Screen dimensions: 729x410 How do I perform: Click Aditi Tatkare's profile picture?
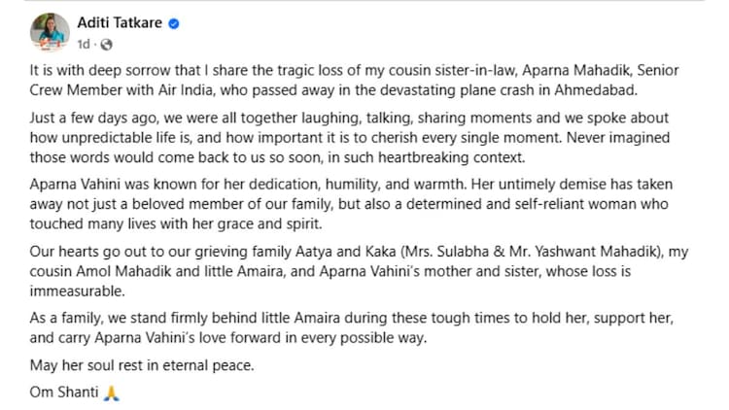[x=49, y=29]
